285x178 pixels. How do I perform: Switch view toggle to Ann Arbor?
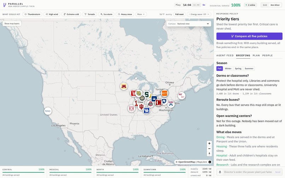(x=275, y=5)
